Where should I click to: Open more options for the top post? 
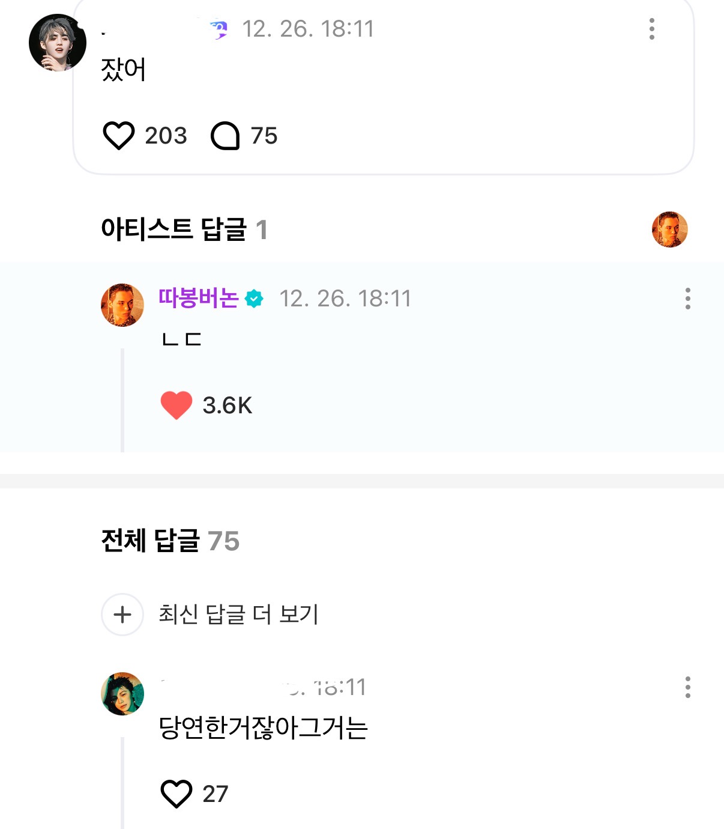(x=651, y=29)
